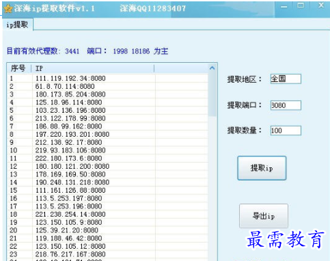Select row 180.173.85.204:8080
This screenshot has width=330, height=261.
pyautogui.click(x=108, y=94)
